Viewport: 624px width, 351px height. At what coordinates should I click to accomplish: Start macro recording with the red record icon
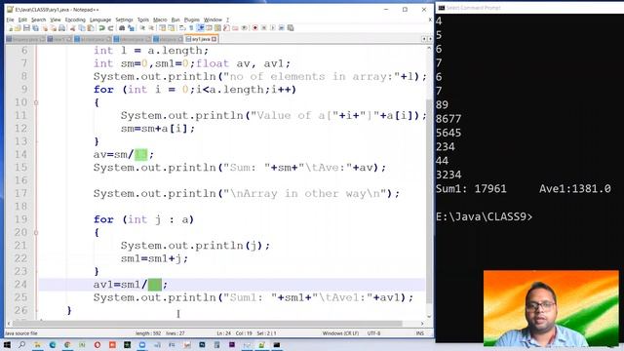coord(255,28)
